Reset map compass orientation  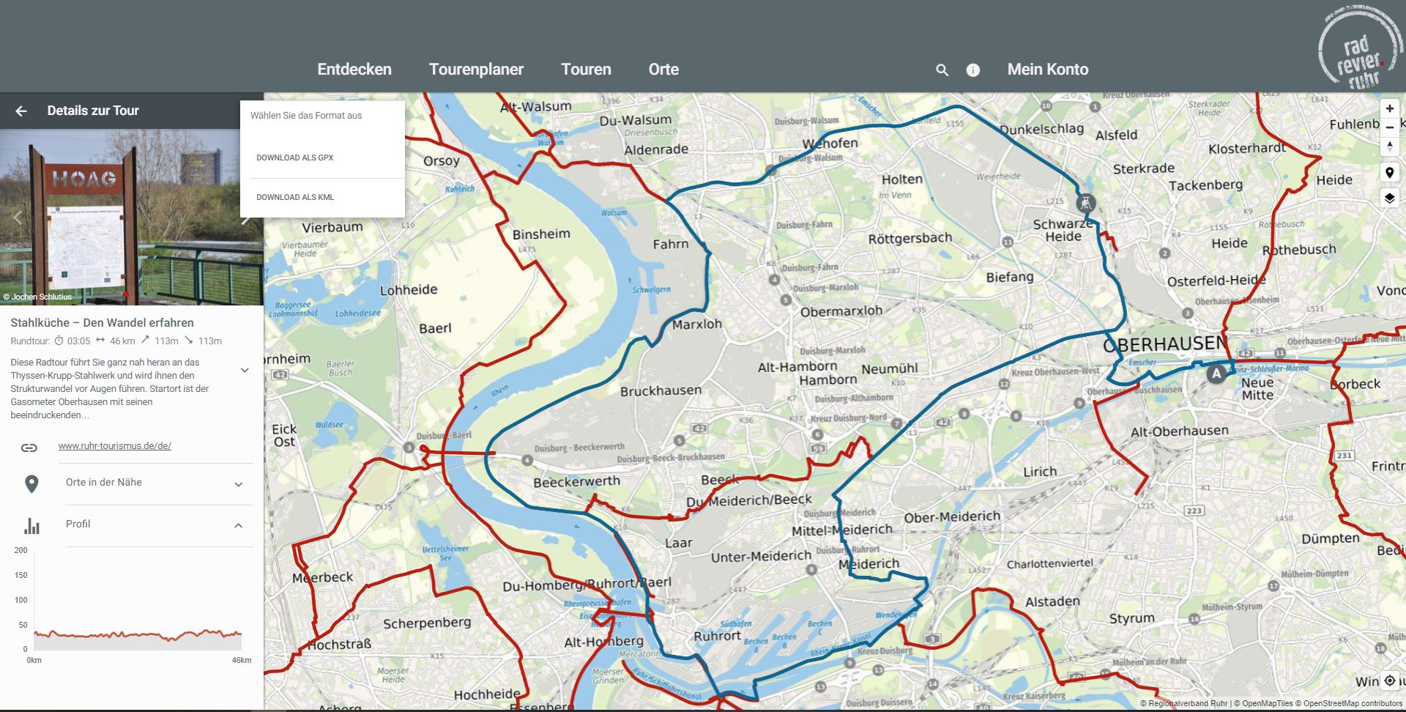pyautogui.click(x=1389, y=146)
